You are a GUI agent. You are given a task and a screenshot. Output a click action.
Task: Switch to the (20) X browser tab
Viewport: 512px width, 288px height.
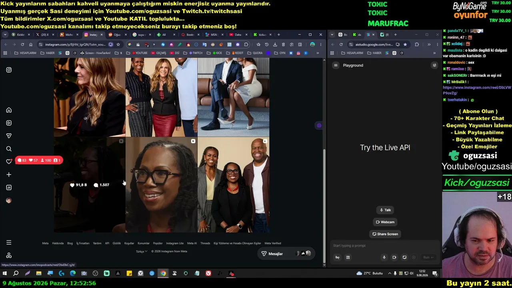point(42,35)
